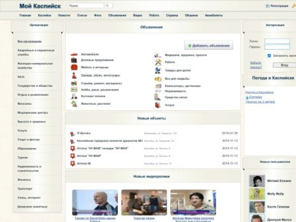Click the Недвижимость keys icon
The height and width of the screenshot is (222, 296).
(x=158, y=91)
